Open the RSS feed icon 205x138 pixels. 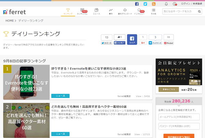154,4
